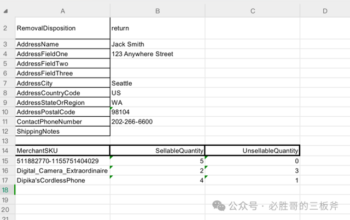Viewport: 350px width, 220px height.
Task: Click postal code cell 98104
Action: [x=157, y=112]
